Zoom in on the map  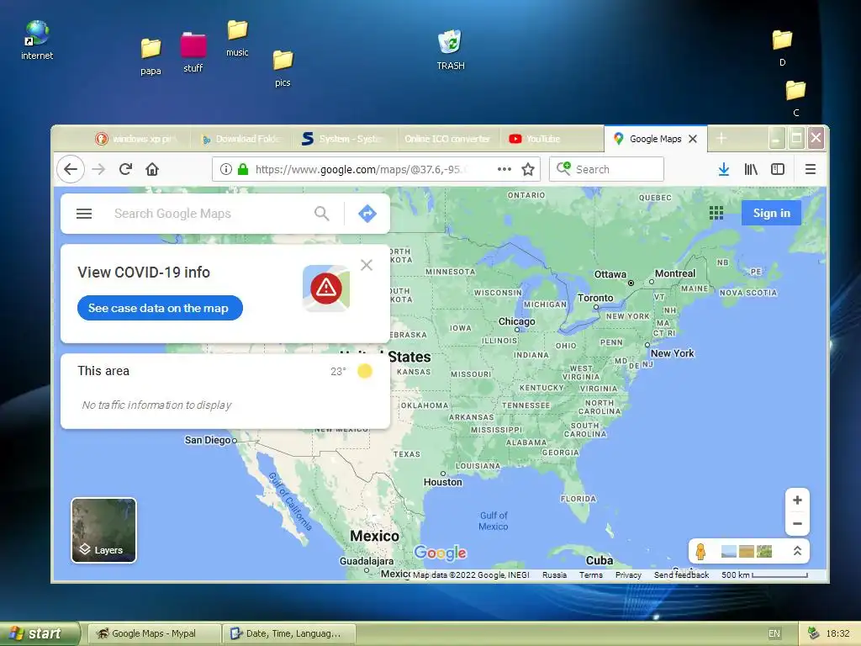pos(797,500)
